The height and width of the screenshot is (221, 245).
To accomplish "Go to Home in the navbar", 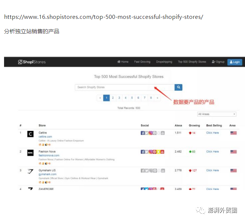I will [123, 62].
